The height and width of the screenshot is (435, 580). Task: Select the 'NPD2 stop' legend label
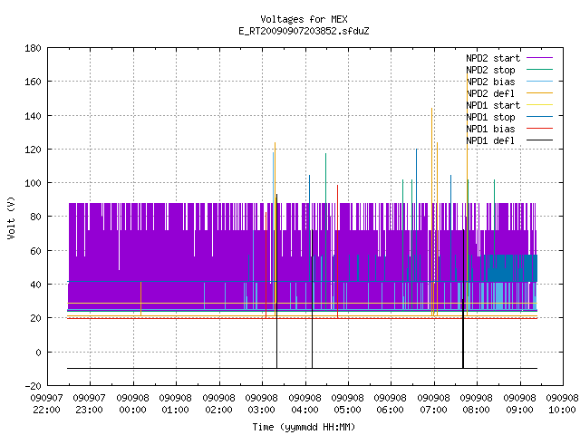coord(490,70)
